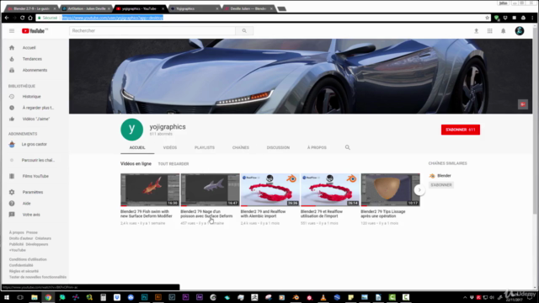The image size is (539, 303).
Task: Click TOUT REGARDER link
Action: [173, 164]
